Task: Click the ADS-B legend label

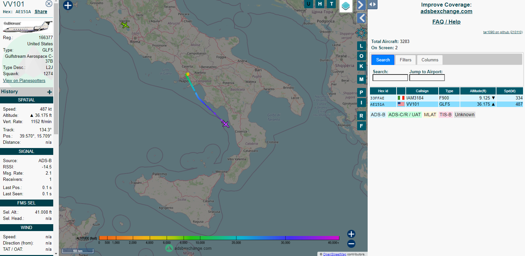Action: tap(378, 115)
